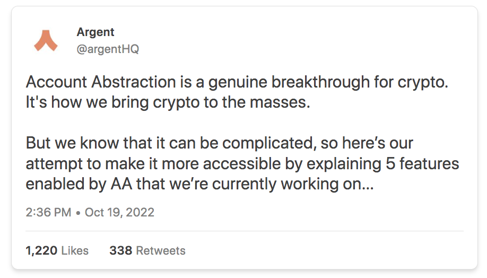Click the dot separator between time and date
487x278 pixels.
pos(79,213)
